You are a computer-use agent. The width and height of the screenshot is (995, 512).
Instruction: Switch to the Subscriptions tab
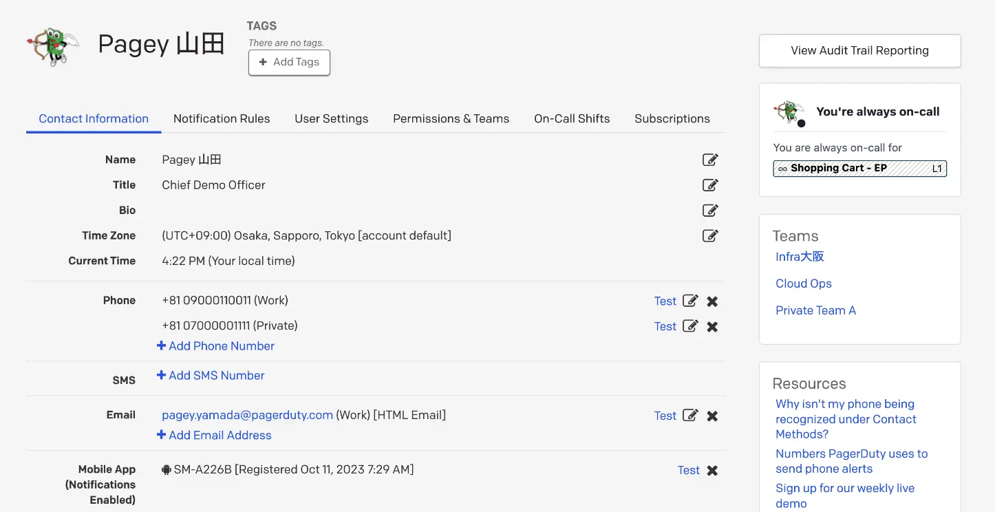pyautogui.click(x=672, y=118)
